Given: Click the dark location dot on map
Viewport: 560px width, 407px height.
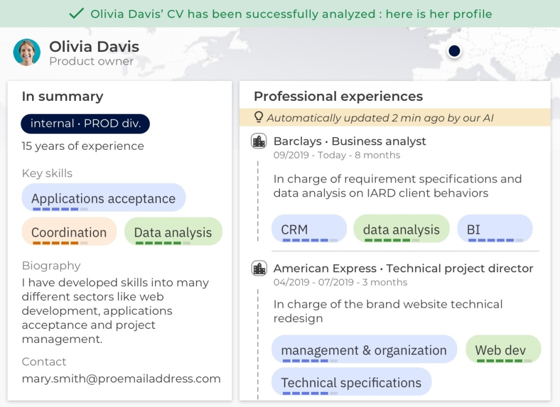Looking at the screenshot, I should pos(454,51).
